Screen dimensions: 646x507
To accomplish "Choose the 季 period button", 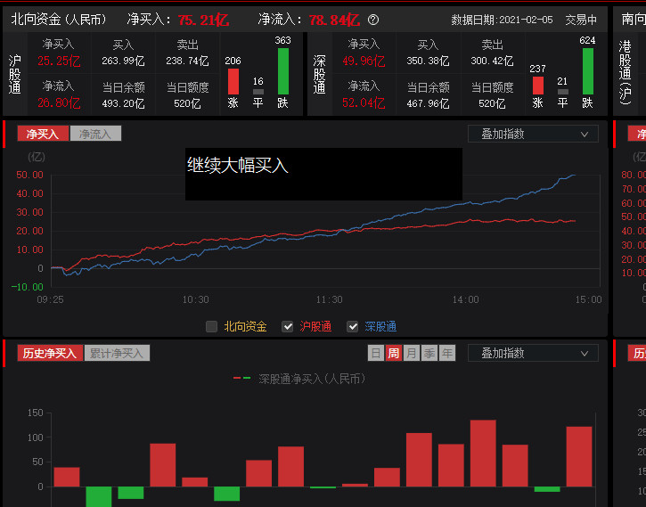I will pyautogui.click(x=429, y=353).
